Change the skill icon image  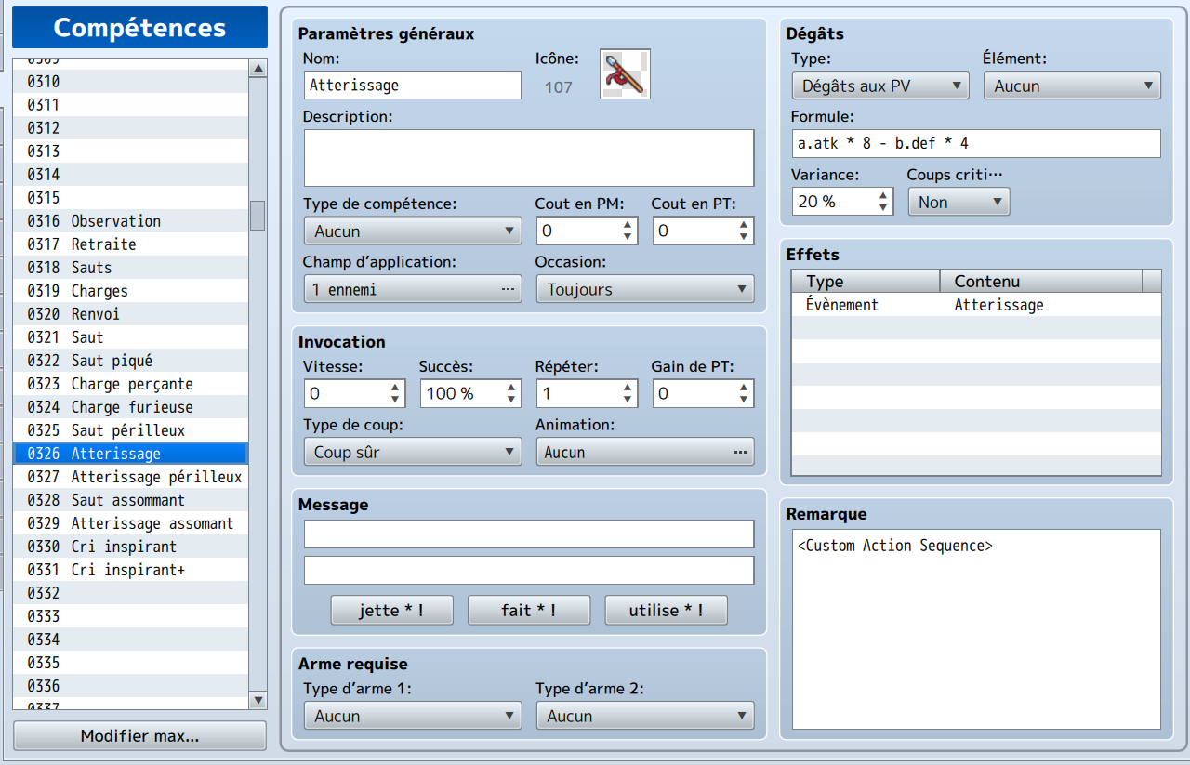[x=625, y=73]
